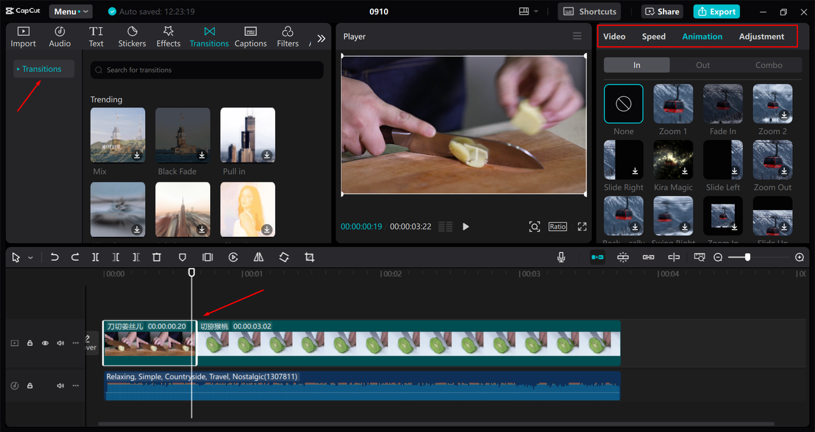Open the layout dropdown in the title bar

tap(528, 11)
